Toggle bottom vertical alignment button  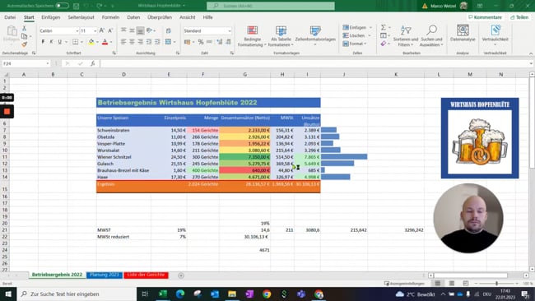coord(140,30)
